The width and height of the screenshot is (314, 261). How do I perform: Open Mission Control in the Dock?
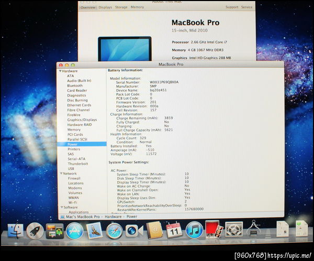point(54,231)
